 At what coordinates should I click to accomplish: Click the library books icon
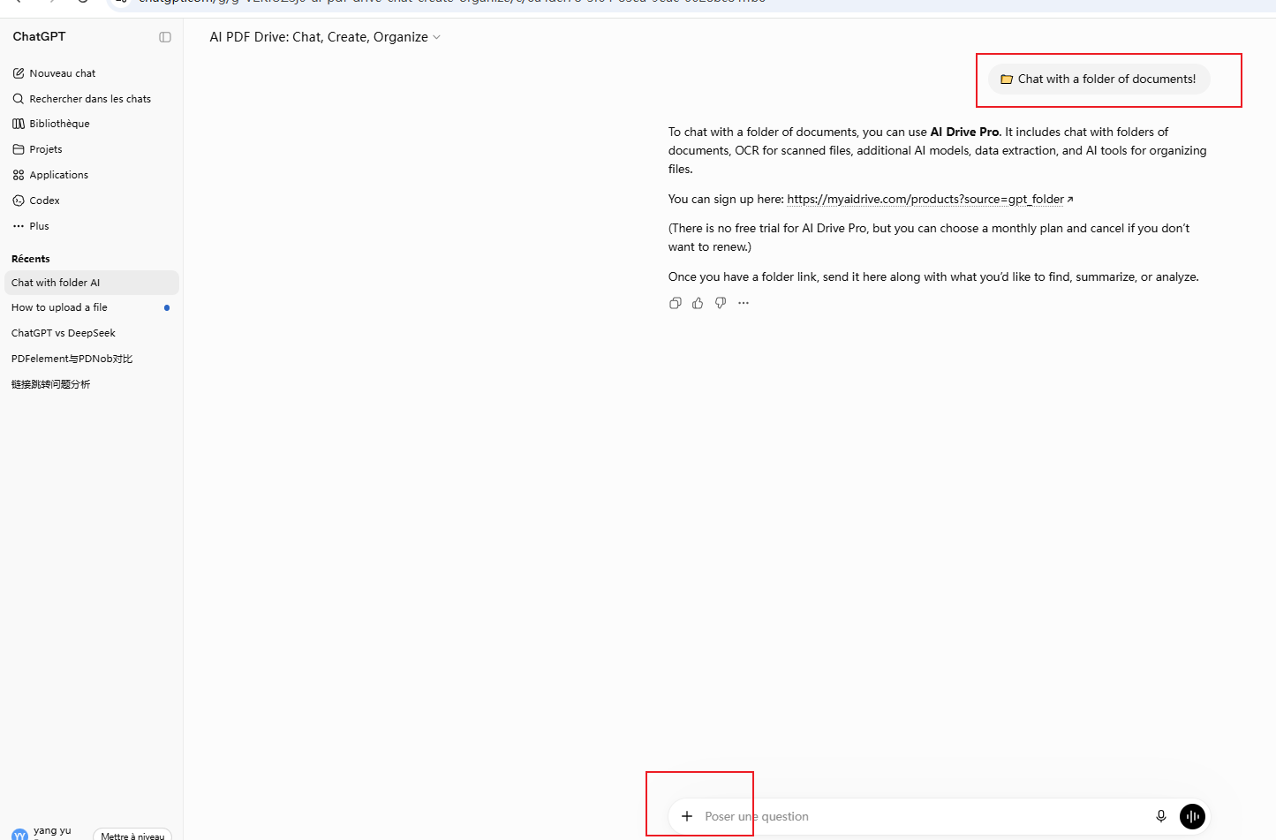[19, 124]
